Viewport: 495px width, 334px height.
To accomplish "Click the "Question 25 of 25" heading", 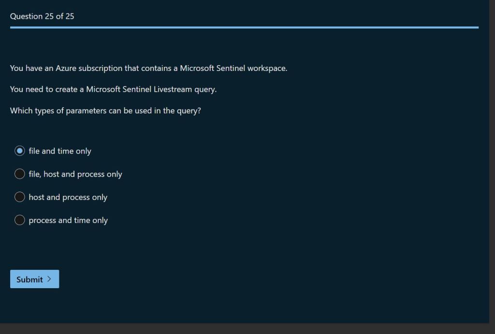I will (42, 16).
